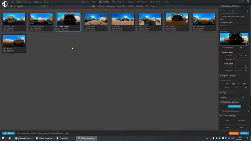Click the Title input field in settings
Screen dimensions: 251x141
234,22
